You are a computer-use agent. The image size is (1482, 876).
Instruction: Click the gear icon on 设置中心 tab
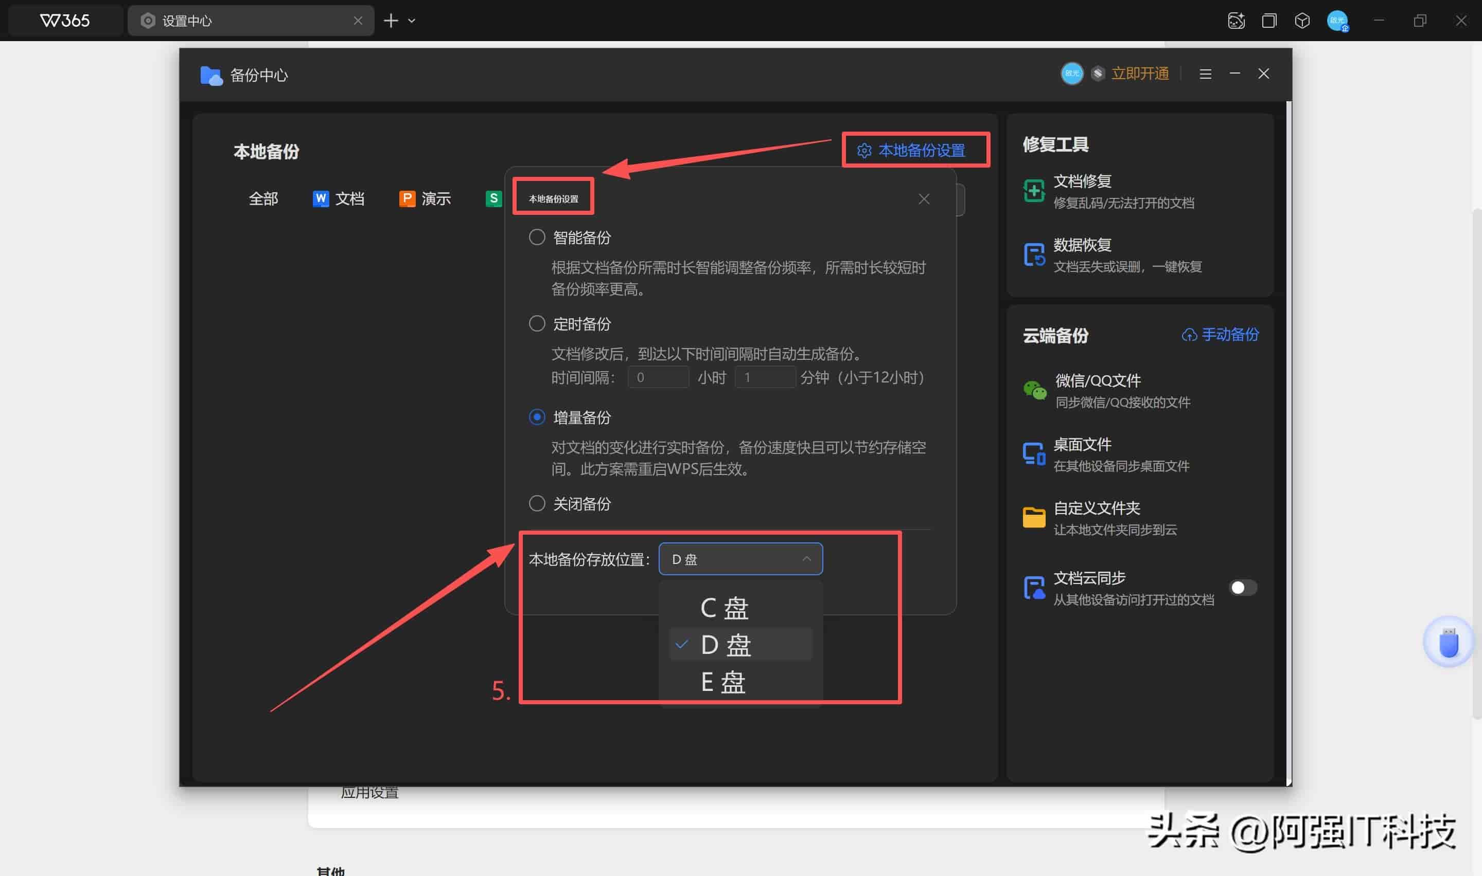tap(148, 21)
